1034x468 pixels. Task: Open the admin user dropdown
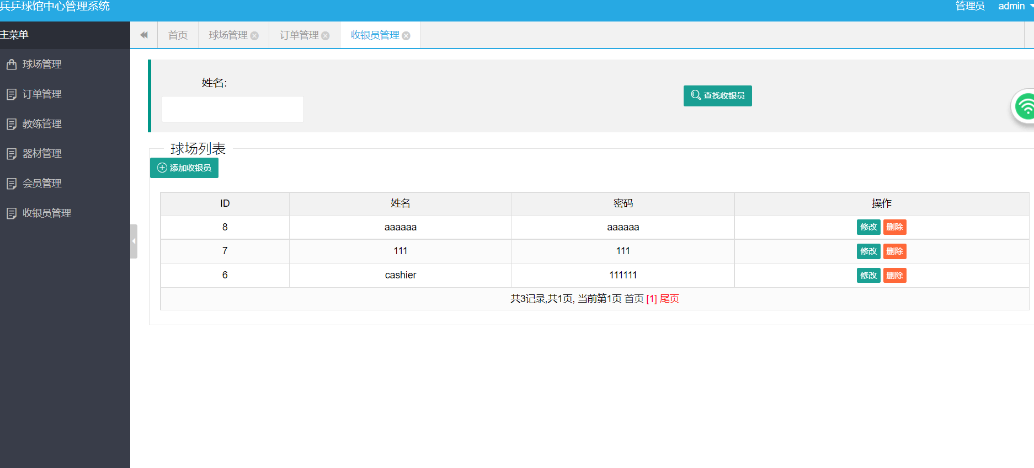(1014, 6)
